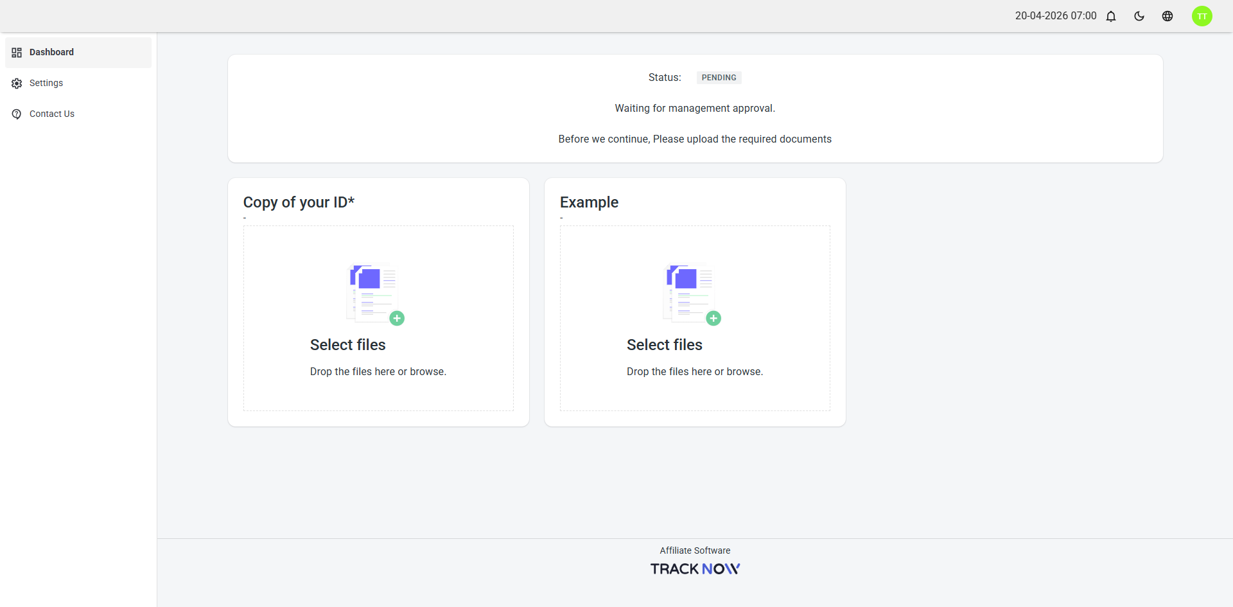This screenshot has width=1233, height=607.
Task: Click green plus badge in ID upload
Action: pyautogui.click(x=397, y=318)
